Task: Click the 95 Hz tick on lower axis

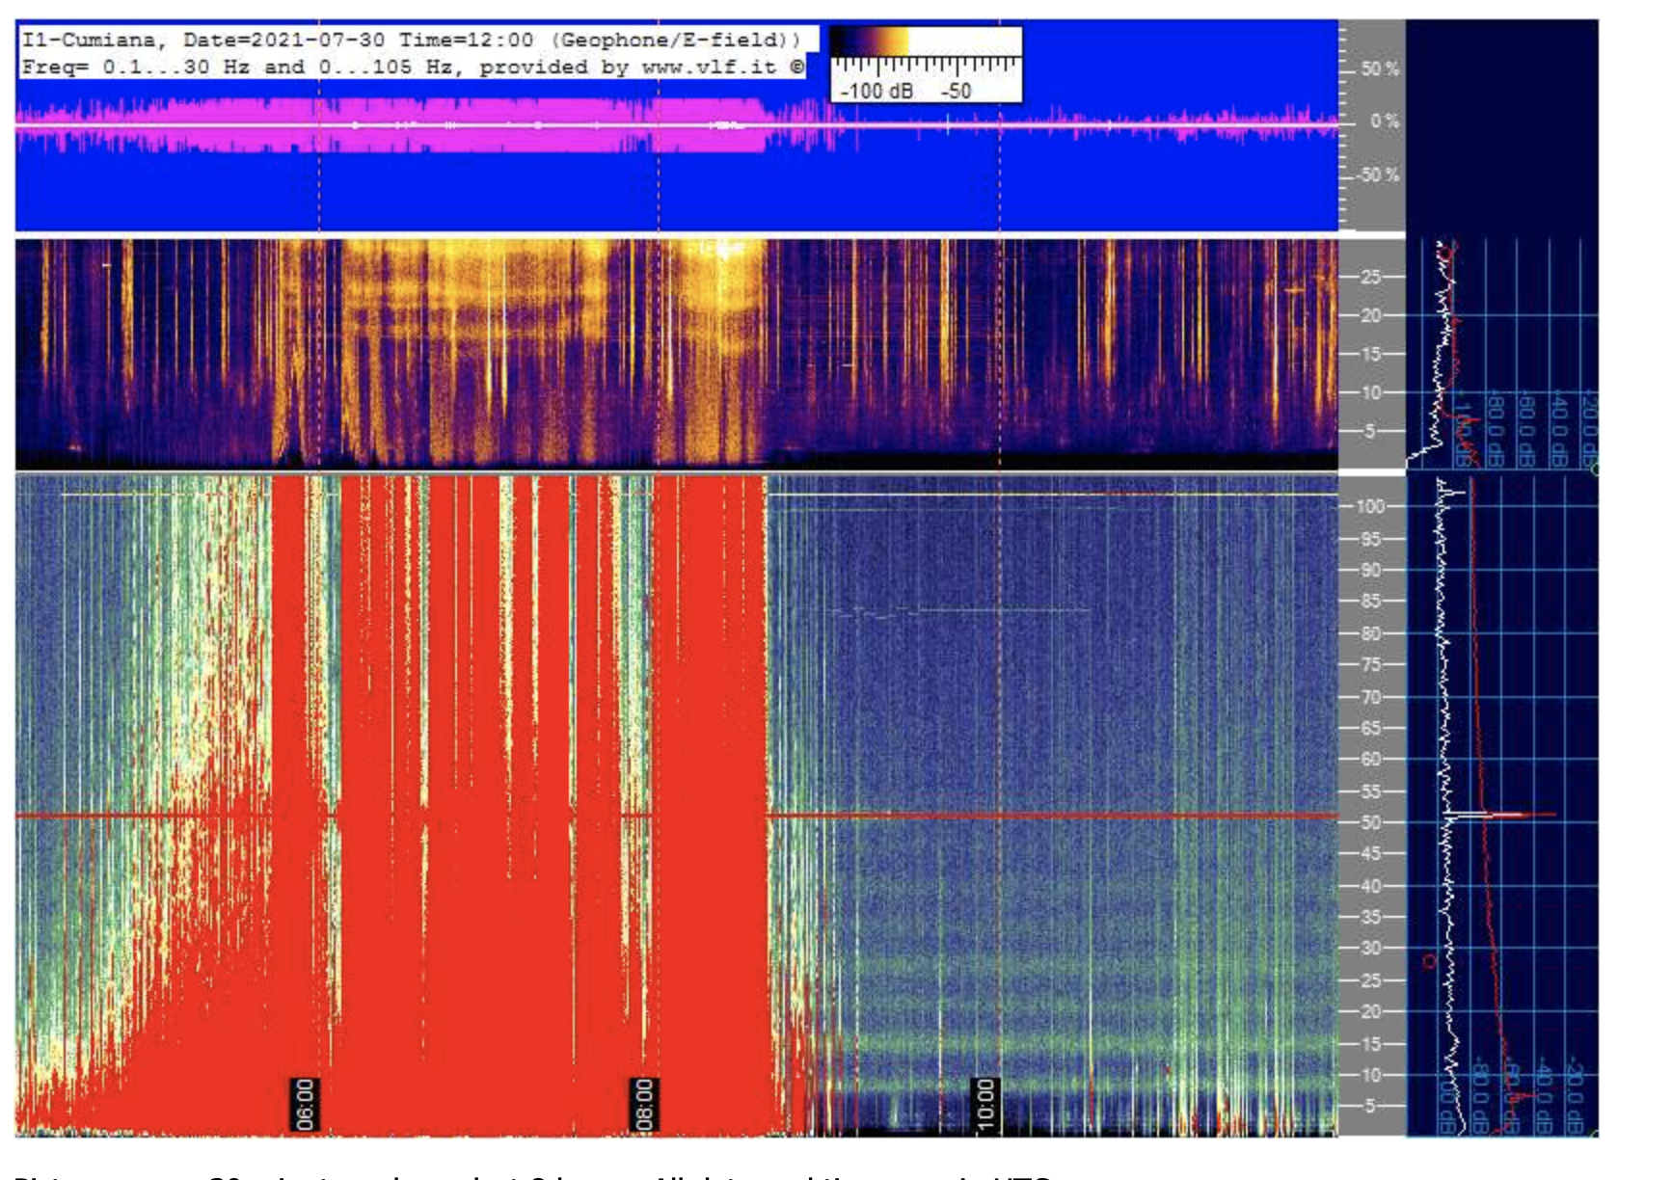Action: coord(1370,539)
